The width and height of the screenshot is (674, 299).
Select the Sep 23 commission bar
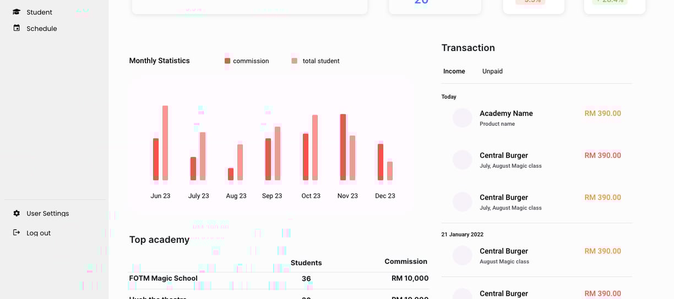(268, 159)
